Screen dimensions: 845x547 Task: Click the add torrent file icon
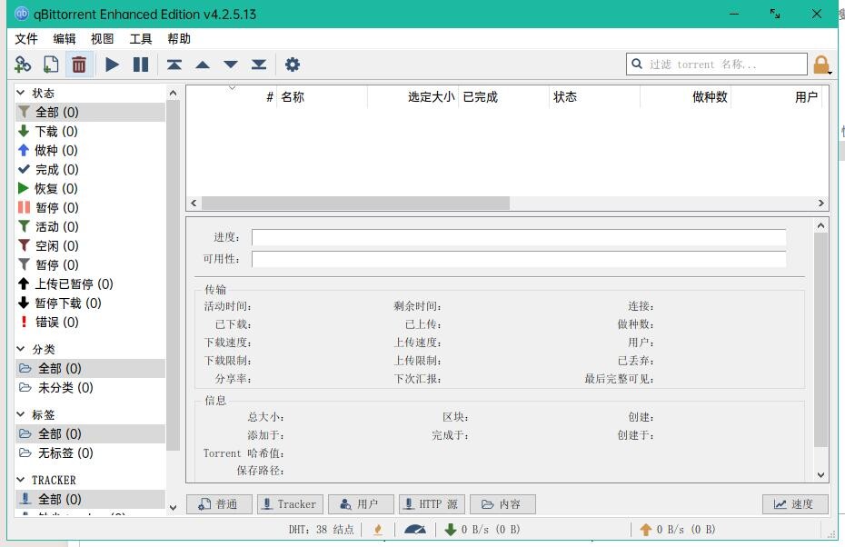(51, 65)
